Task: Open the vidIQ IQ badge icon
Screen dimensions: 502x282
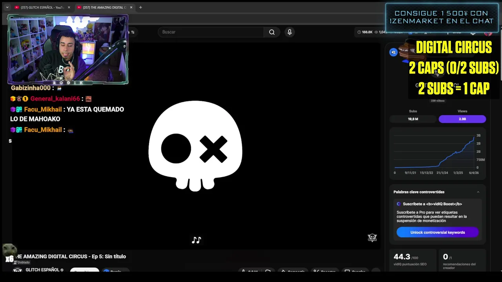Action: pyautogui.click(x=393, y=52)
